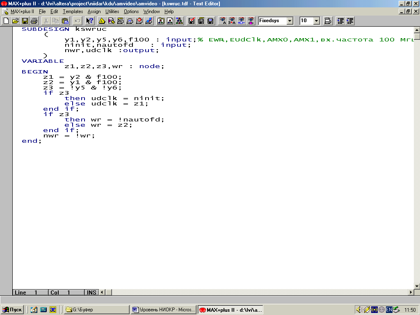Click the Undo arrow icon
The image size is (420, 315).
click(78, 21)
